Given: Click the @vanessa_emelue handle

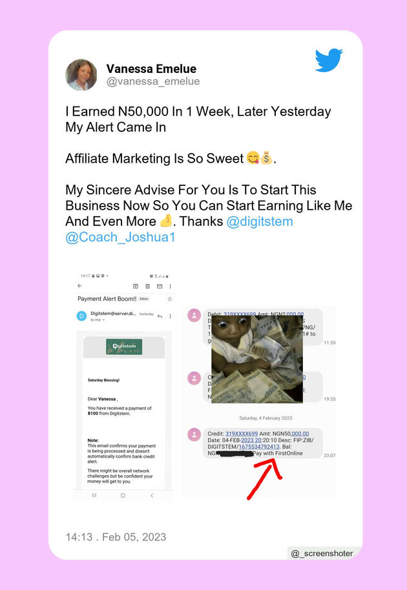Looking at the screenshot, I should click(153, 81).
